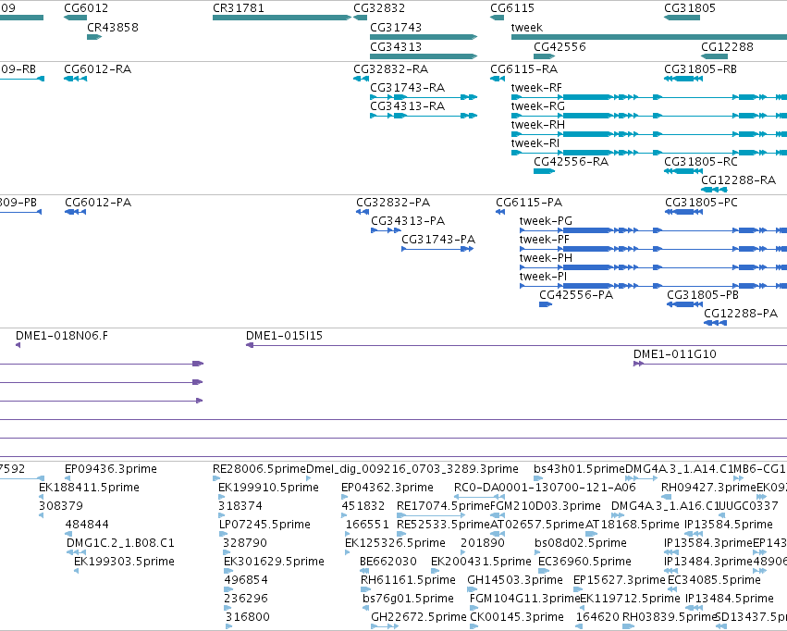Click the CG6012 gene label

click(x=86, y=8)
